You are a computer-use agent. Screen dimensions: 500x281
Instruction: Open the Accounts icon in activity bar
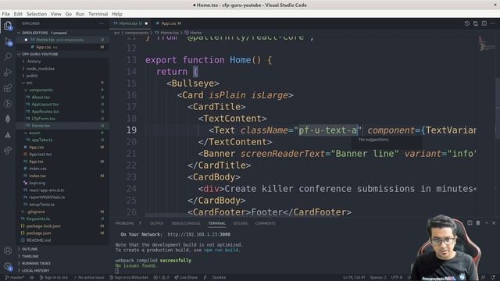8,251
